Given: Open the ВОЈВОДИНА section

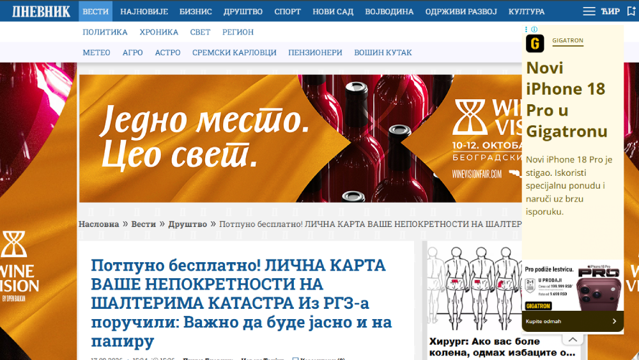Looking at the screenshot, I should click(x=389, y=12).
